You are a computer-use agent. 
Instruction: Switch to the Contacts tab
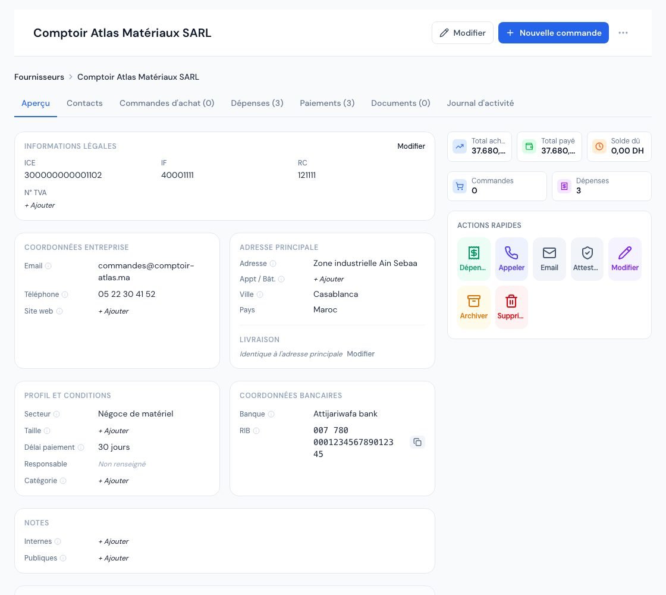tap(84, 104)
